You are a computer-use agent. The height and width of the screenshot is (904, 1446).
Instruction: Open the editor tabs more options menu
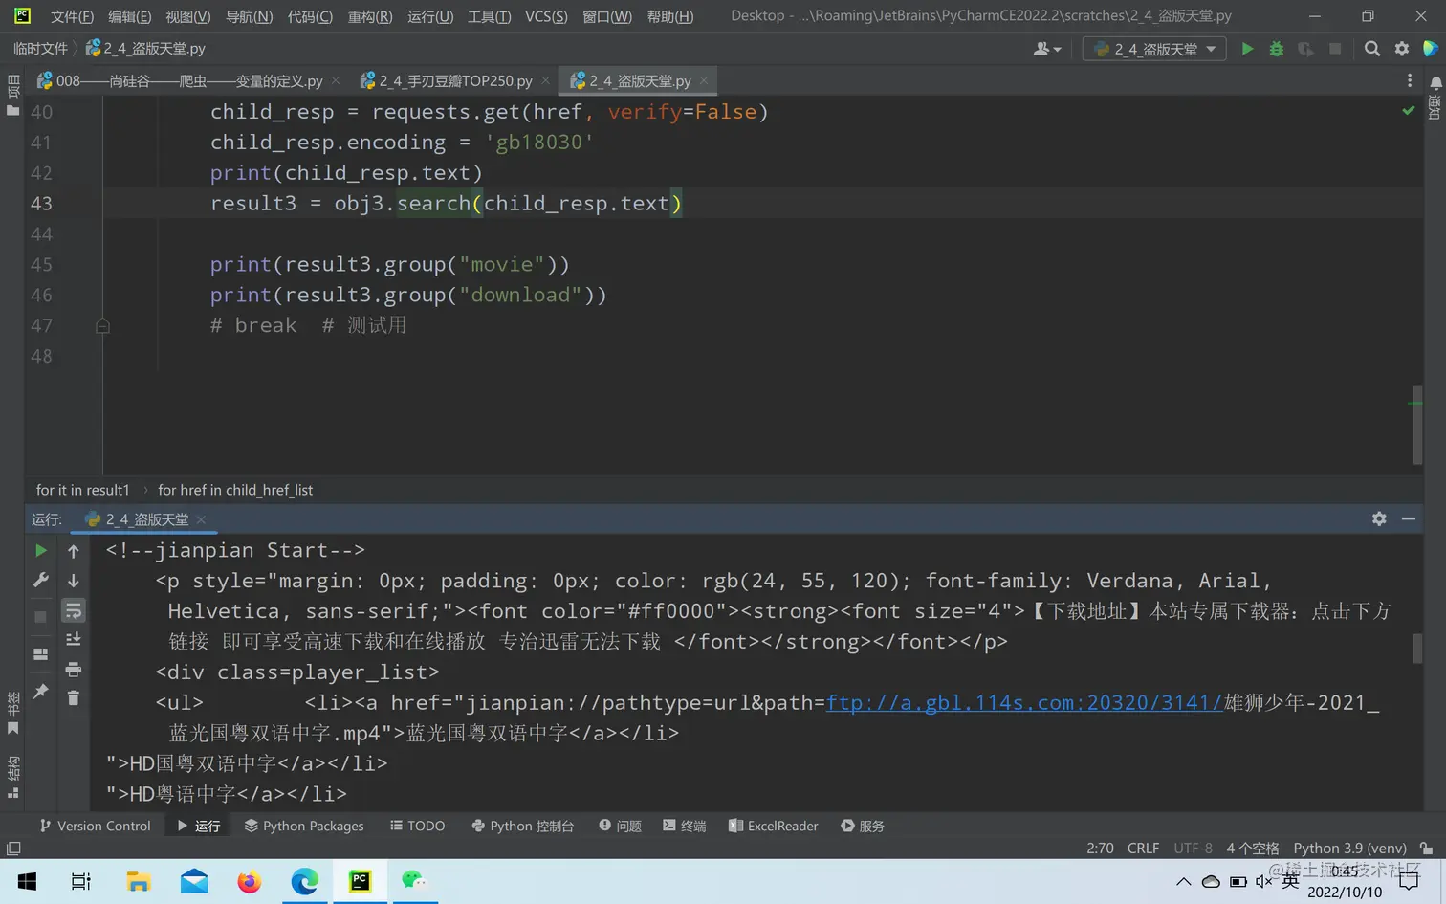[1410, 81]
